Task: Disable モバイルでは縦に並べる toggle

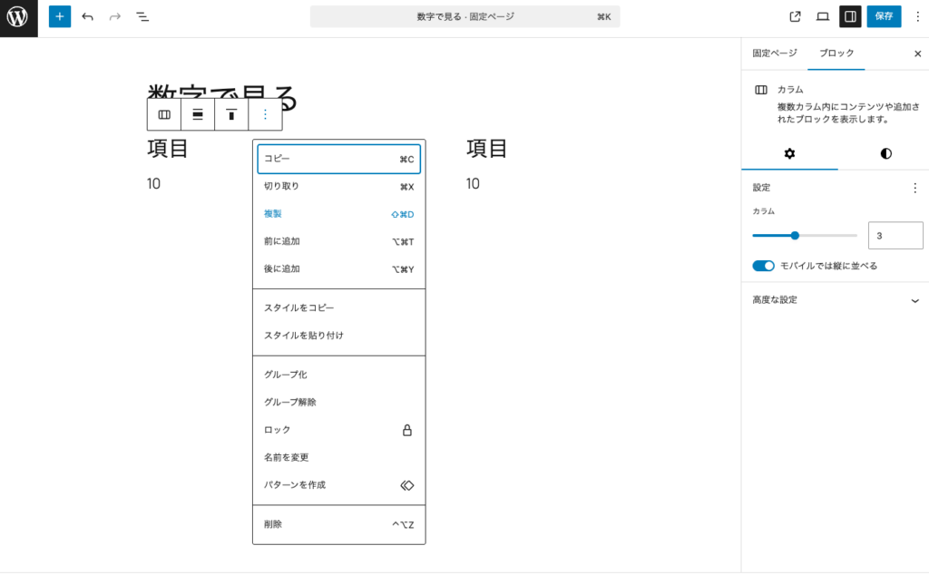Action: tap(764, 264)
